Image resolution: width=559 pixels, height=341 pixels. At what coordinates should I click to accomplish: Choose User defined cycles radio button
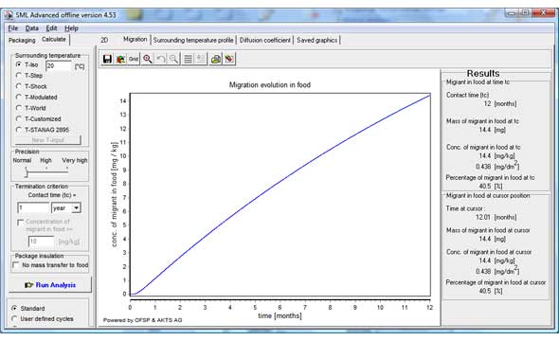[x=14, y=318]
